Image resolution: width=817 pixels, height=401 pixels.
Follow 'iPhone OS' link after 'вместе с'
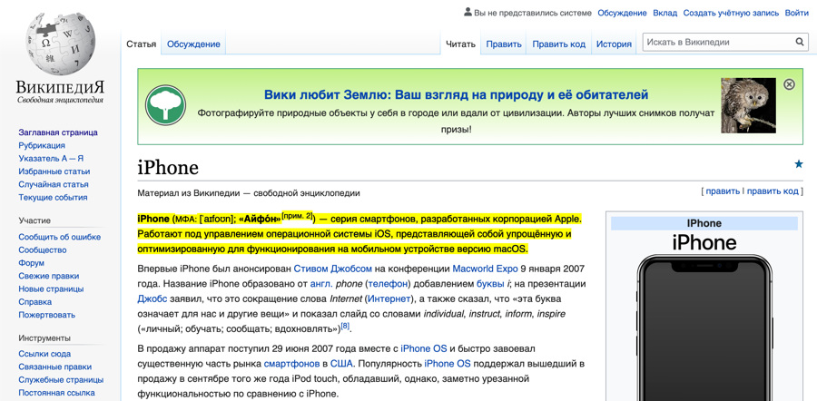(424, 348)
